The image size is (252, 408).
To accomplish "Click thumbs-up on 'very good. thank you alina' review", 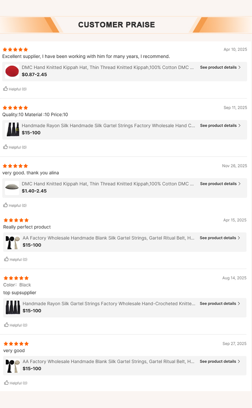I will pyautogui.click(x=6, y=205).
